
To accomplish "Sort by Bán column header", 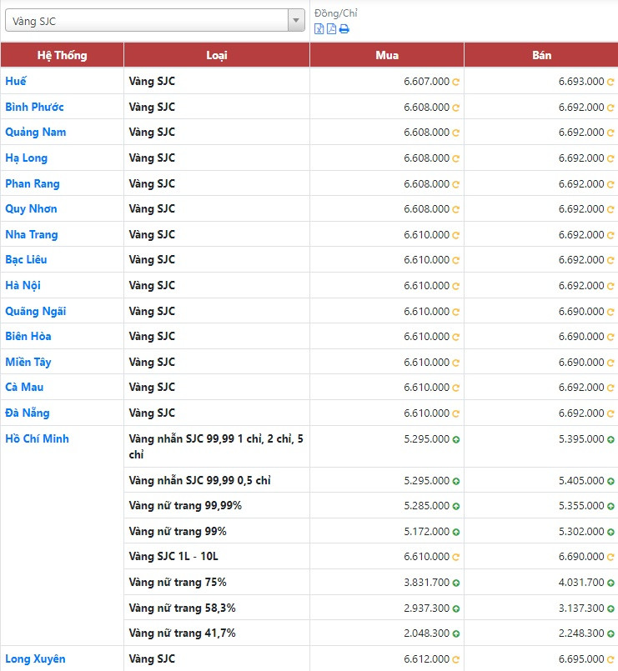I will coord(541,55).
